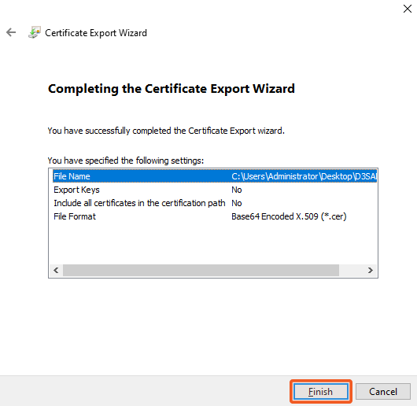Click the left scroll arrow of settings list
Screen dimensions: 417x406
click(x=56, y=271)
